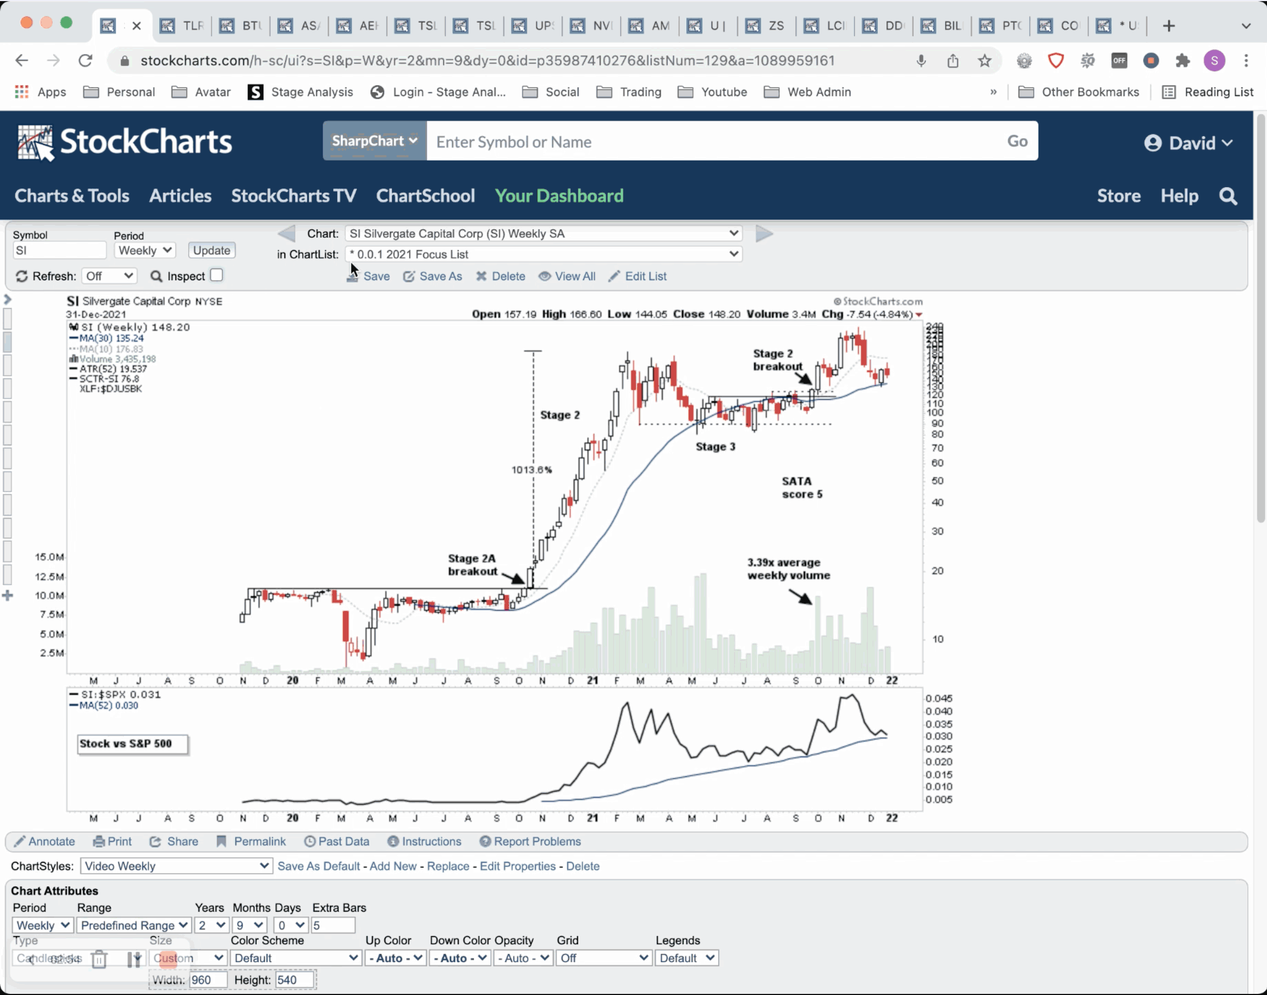This screenshot has height=995, width=1267.
Task: Open chart Instructions
Action: [x=425, y=841]
